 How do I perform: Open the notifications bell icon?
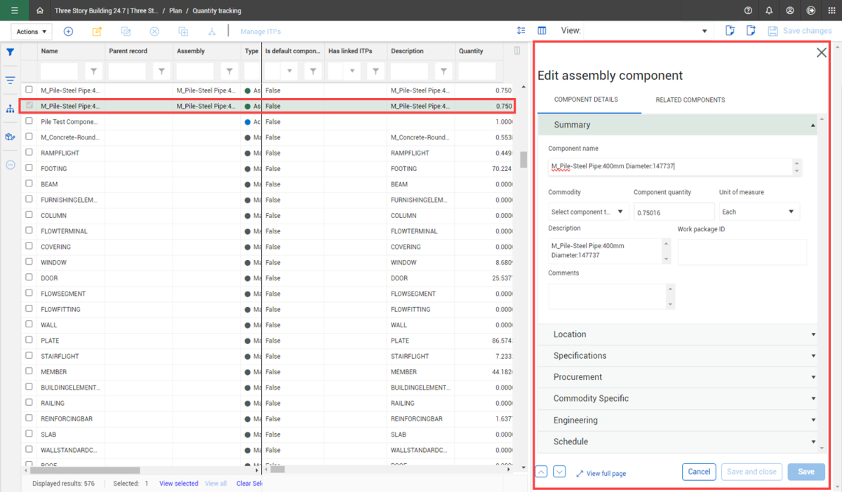(770, 11)
